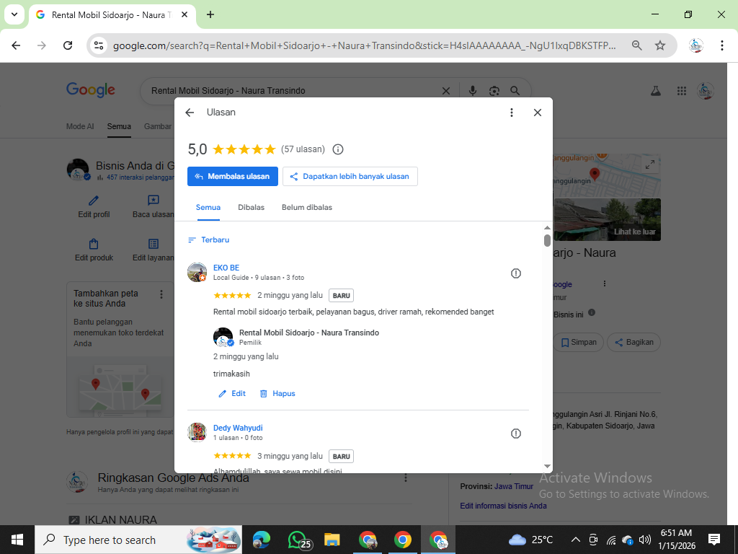Screen dimensions: 738x554
Task: Switch to Dibalas tab
Action: pos(251,207)
